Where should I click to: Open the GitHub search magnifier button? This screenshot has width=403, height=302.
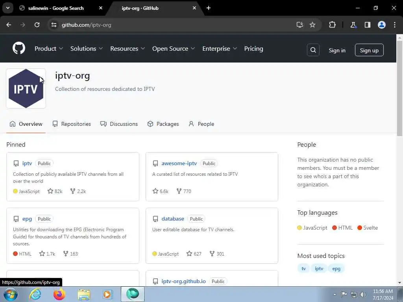tap(313, 50)
